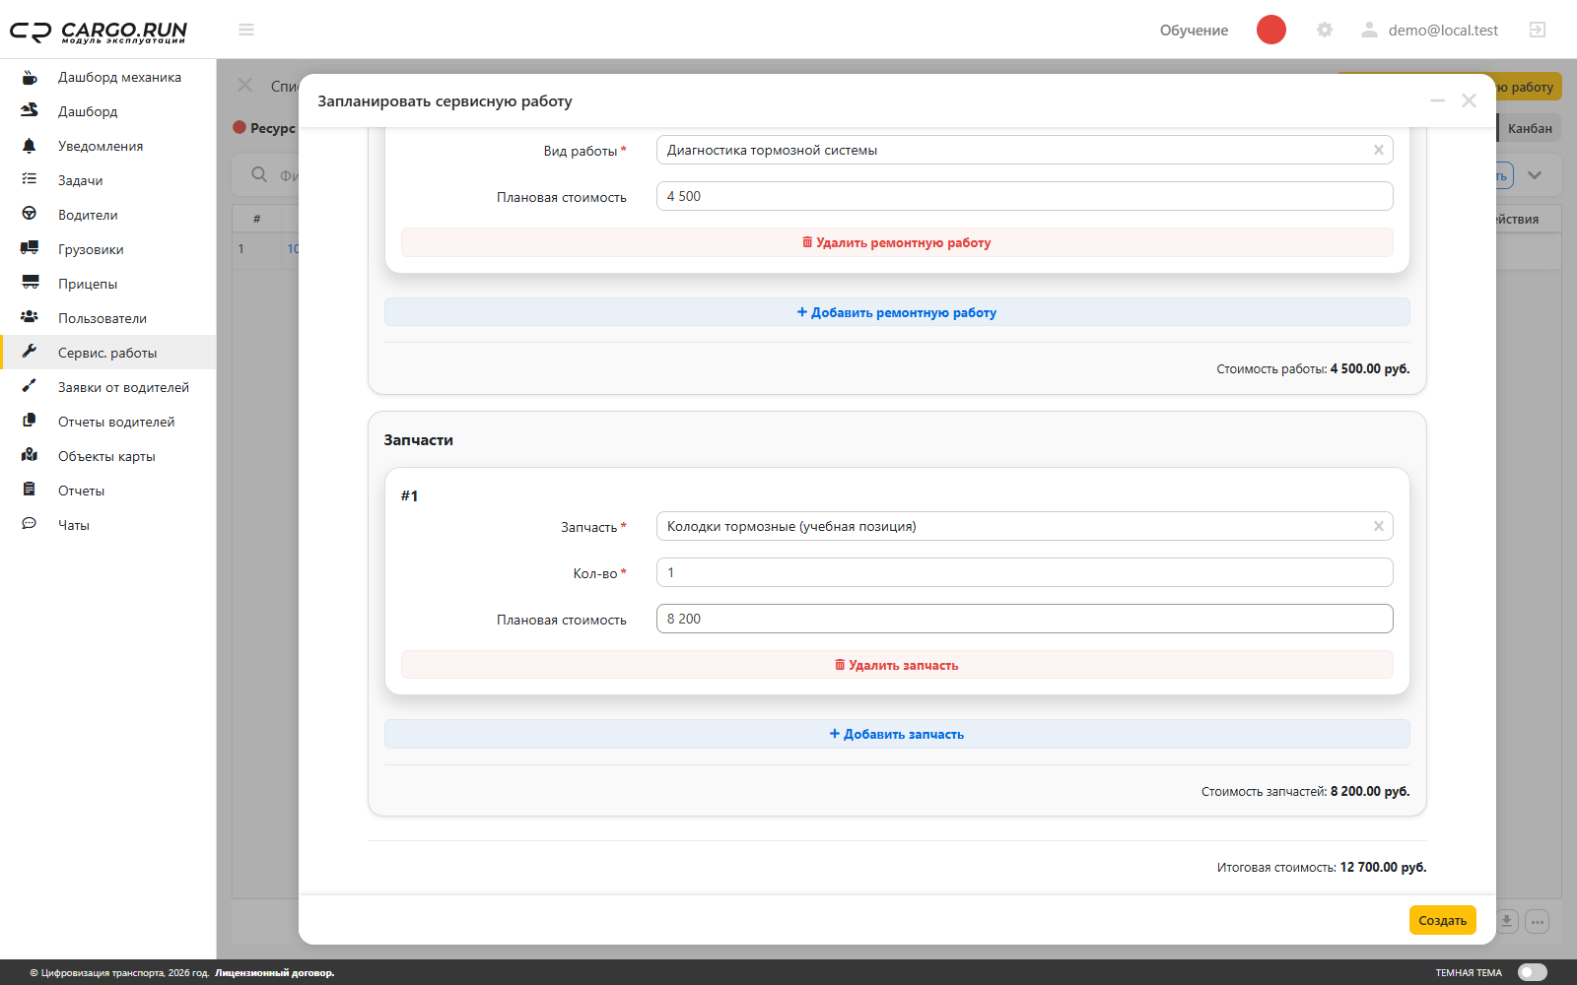Open the Прицепы trailer icon
This screenshot has height=985, width=1577.
(x=30, y=284)
